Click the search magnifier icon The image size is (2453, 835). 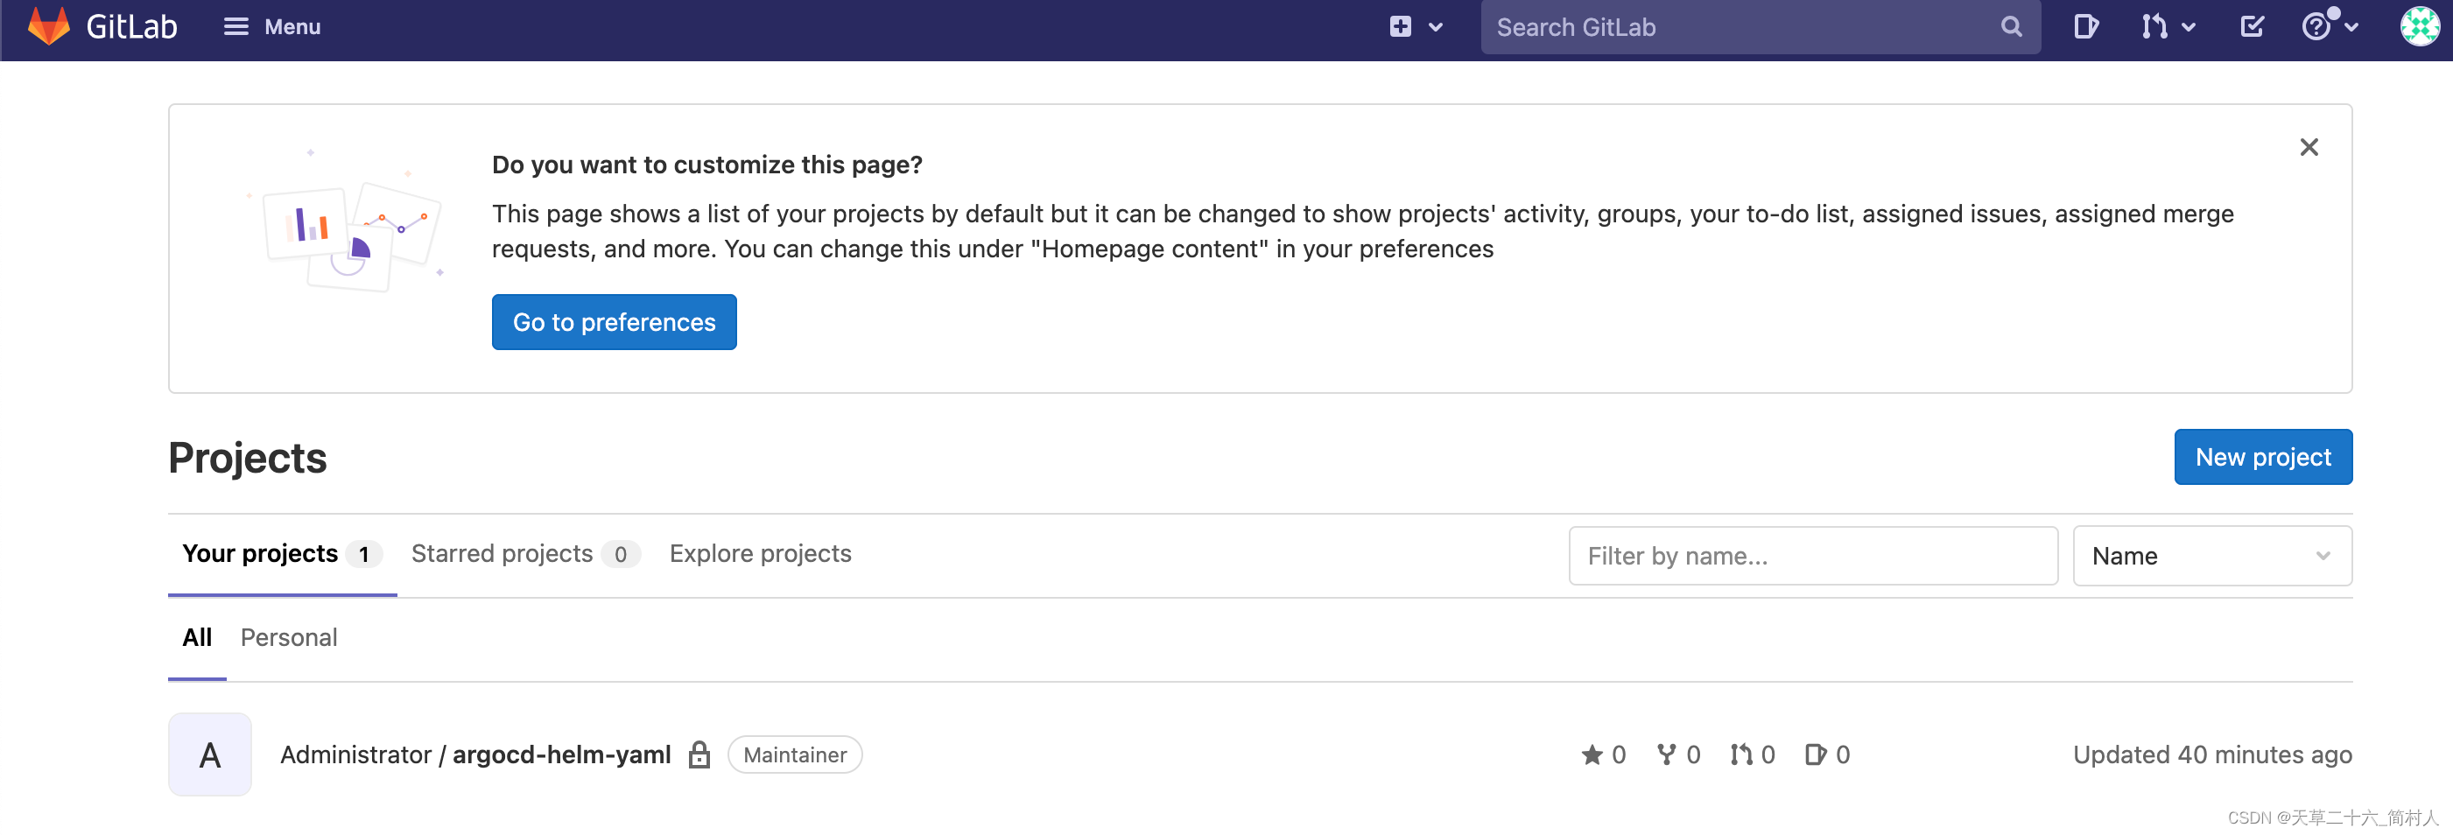coord(2011,26)
